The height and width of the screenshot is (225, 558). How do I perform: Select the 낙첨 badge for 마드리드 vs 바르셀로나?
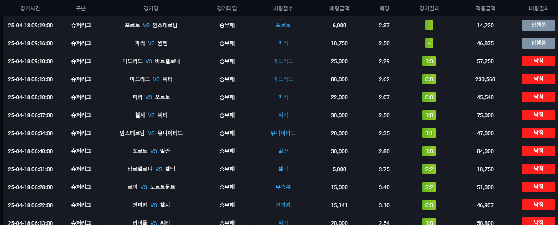tap(538, 61)
